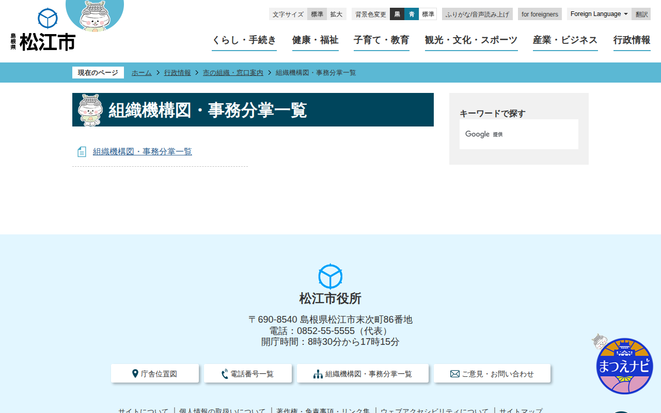Open the まつえナビ round badge
This screenshot has height=413, width=661.
(624, 366)
